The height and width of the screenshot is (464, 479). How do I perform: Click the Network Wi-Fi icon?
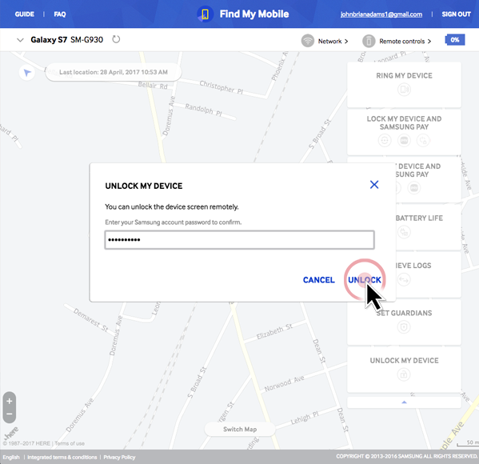click(308, 41)
